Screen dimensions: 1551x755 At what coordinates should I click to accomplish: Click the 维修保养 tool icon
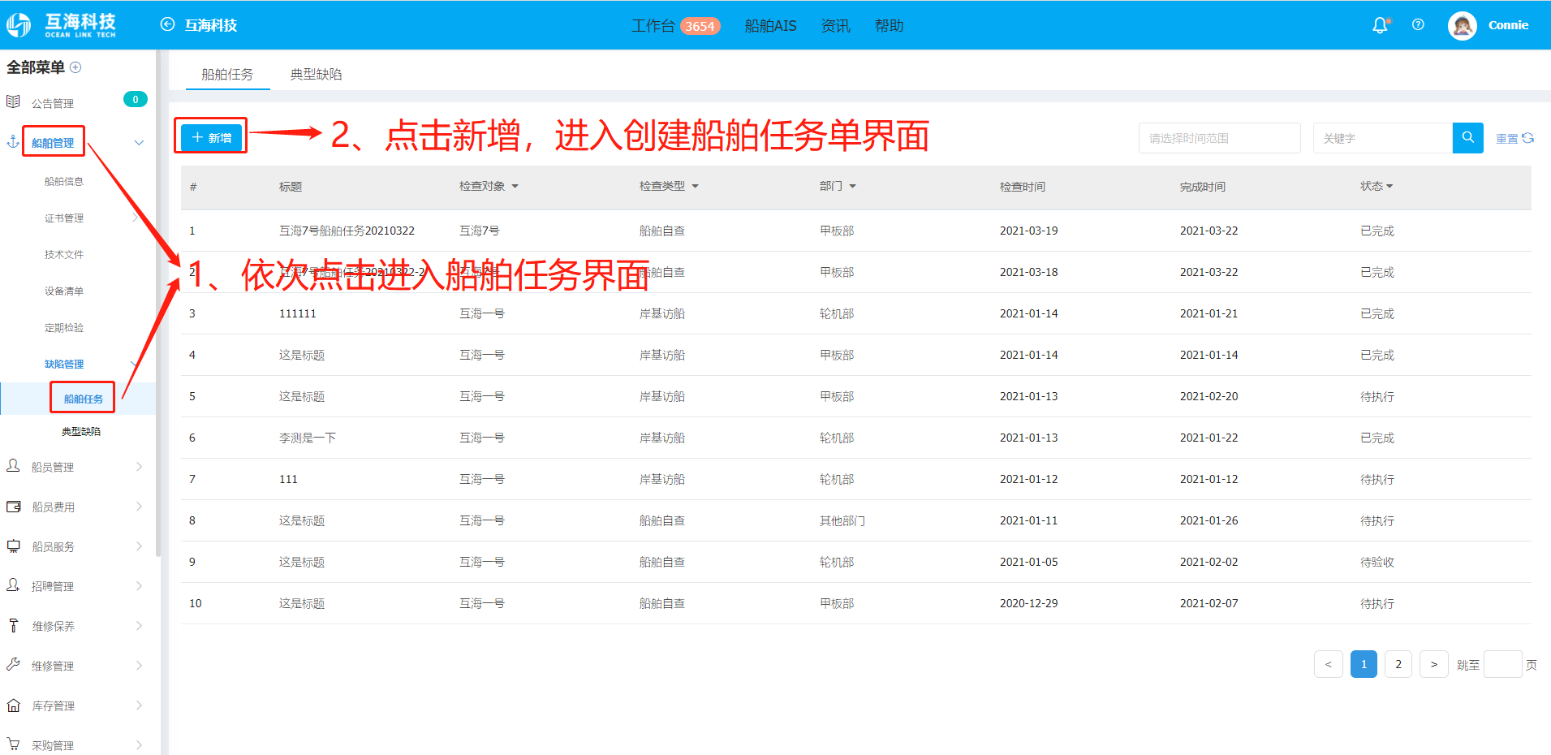13,625
